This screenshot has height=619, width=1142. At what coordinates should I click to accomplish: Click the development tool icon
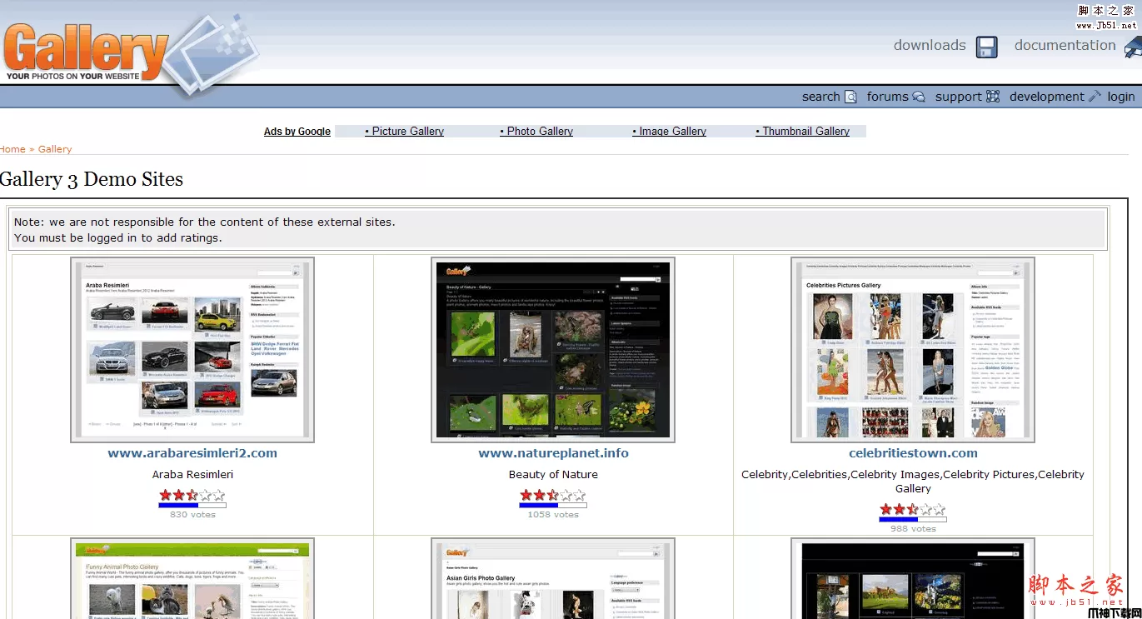click(x=1095, y=97)
